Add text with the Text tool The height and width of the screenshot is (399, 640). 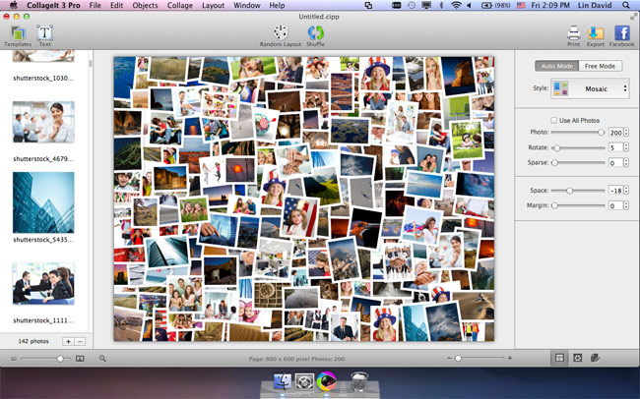(44, 34)
